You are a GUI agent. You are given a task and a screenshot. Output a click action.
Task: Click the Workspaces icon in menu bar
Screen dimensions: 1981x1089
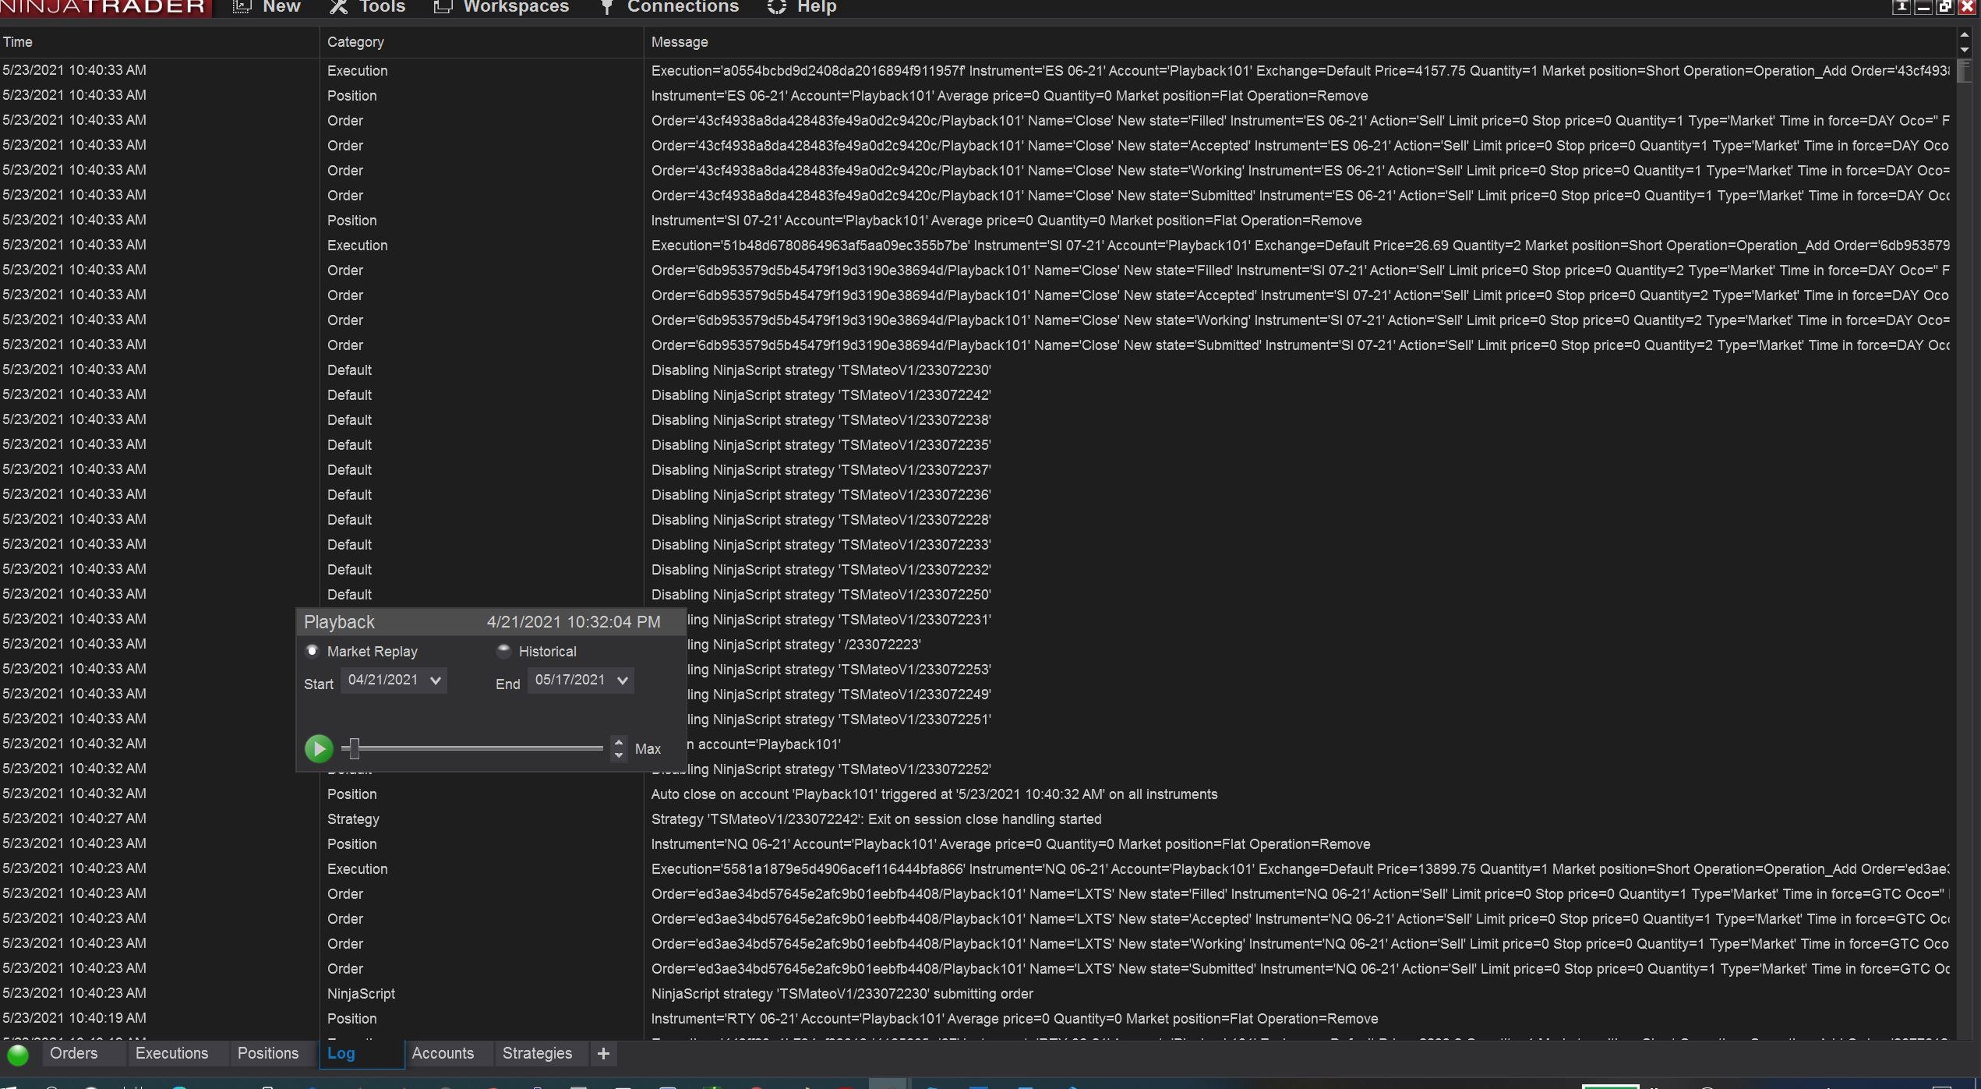pyautogui.click(x=443, y=7)
